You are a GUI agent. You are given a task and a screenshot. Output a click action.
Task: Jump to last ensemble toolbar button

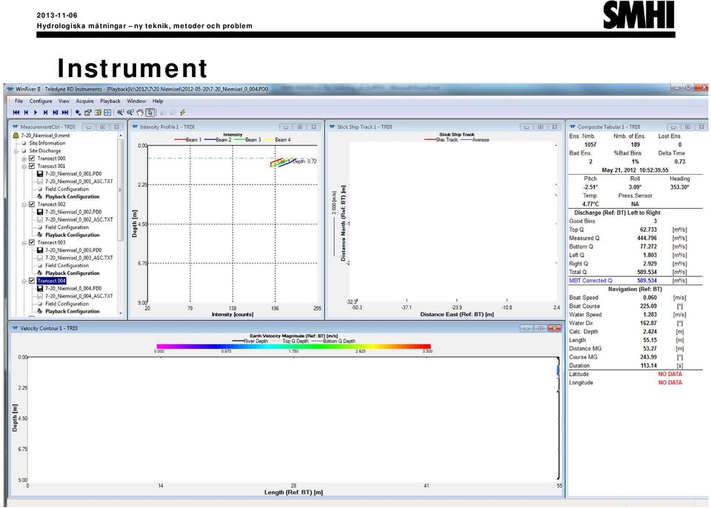65,113
